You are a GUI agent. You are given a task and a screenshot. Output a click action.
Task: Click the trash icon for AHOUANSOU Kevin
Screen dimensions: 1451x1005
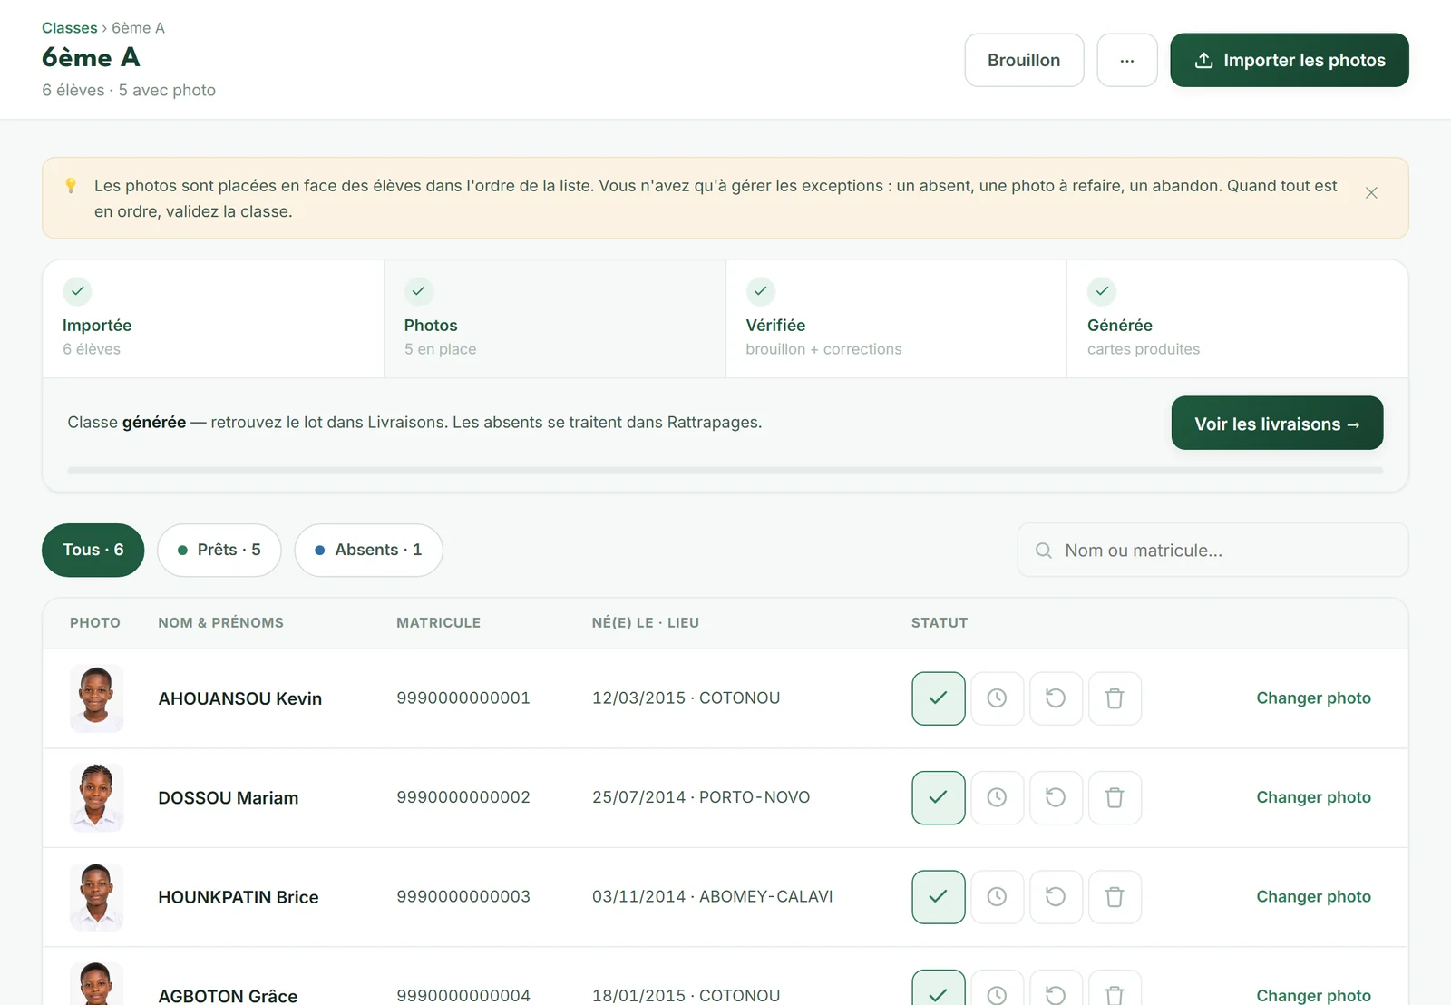coord(1115,698)
